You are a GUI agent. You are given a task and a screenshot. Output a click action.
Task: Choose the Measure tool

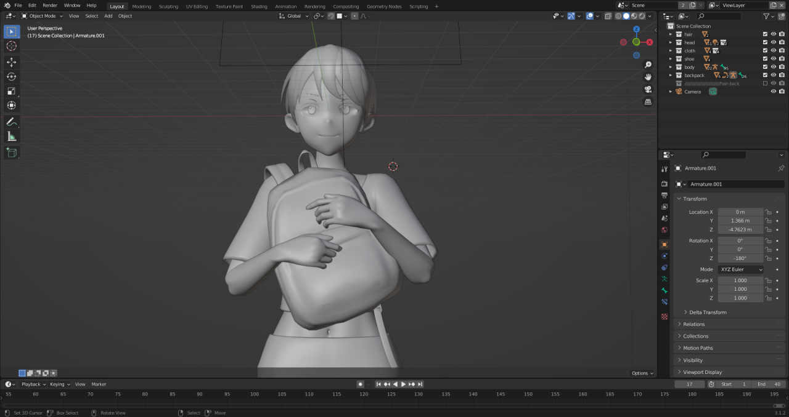(x=12, y=137)
